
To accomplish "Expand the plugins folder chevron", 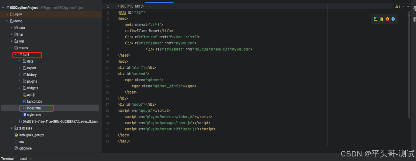I will click(x=20, y=81).
